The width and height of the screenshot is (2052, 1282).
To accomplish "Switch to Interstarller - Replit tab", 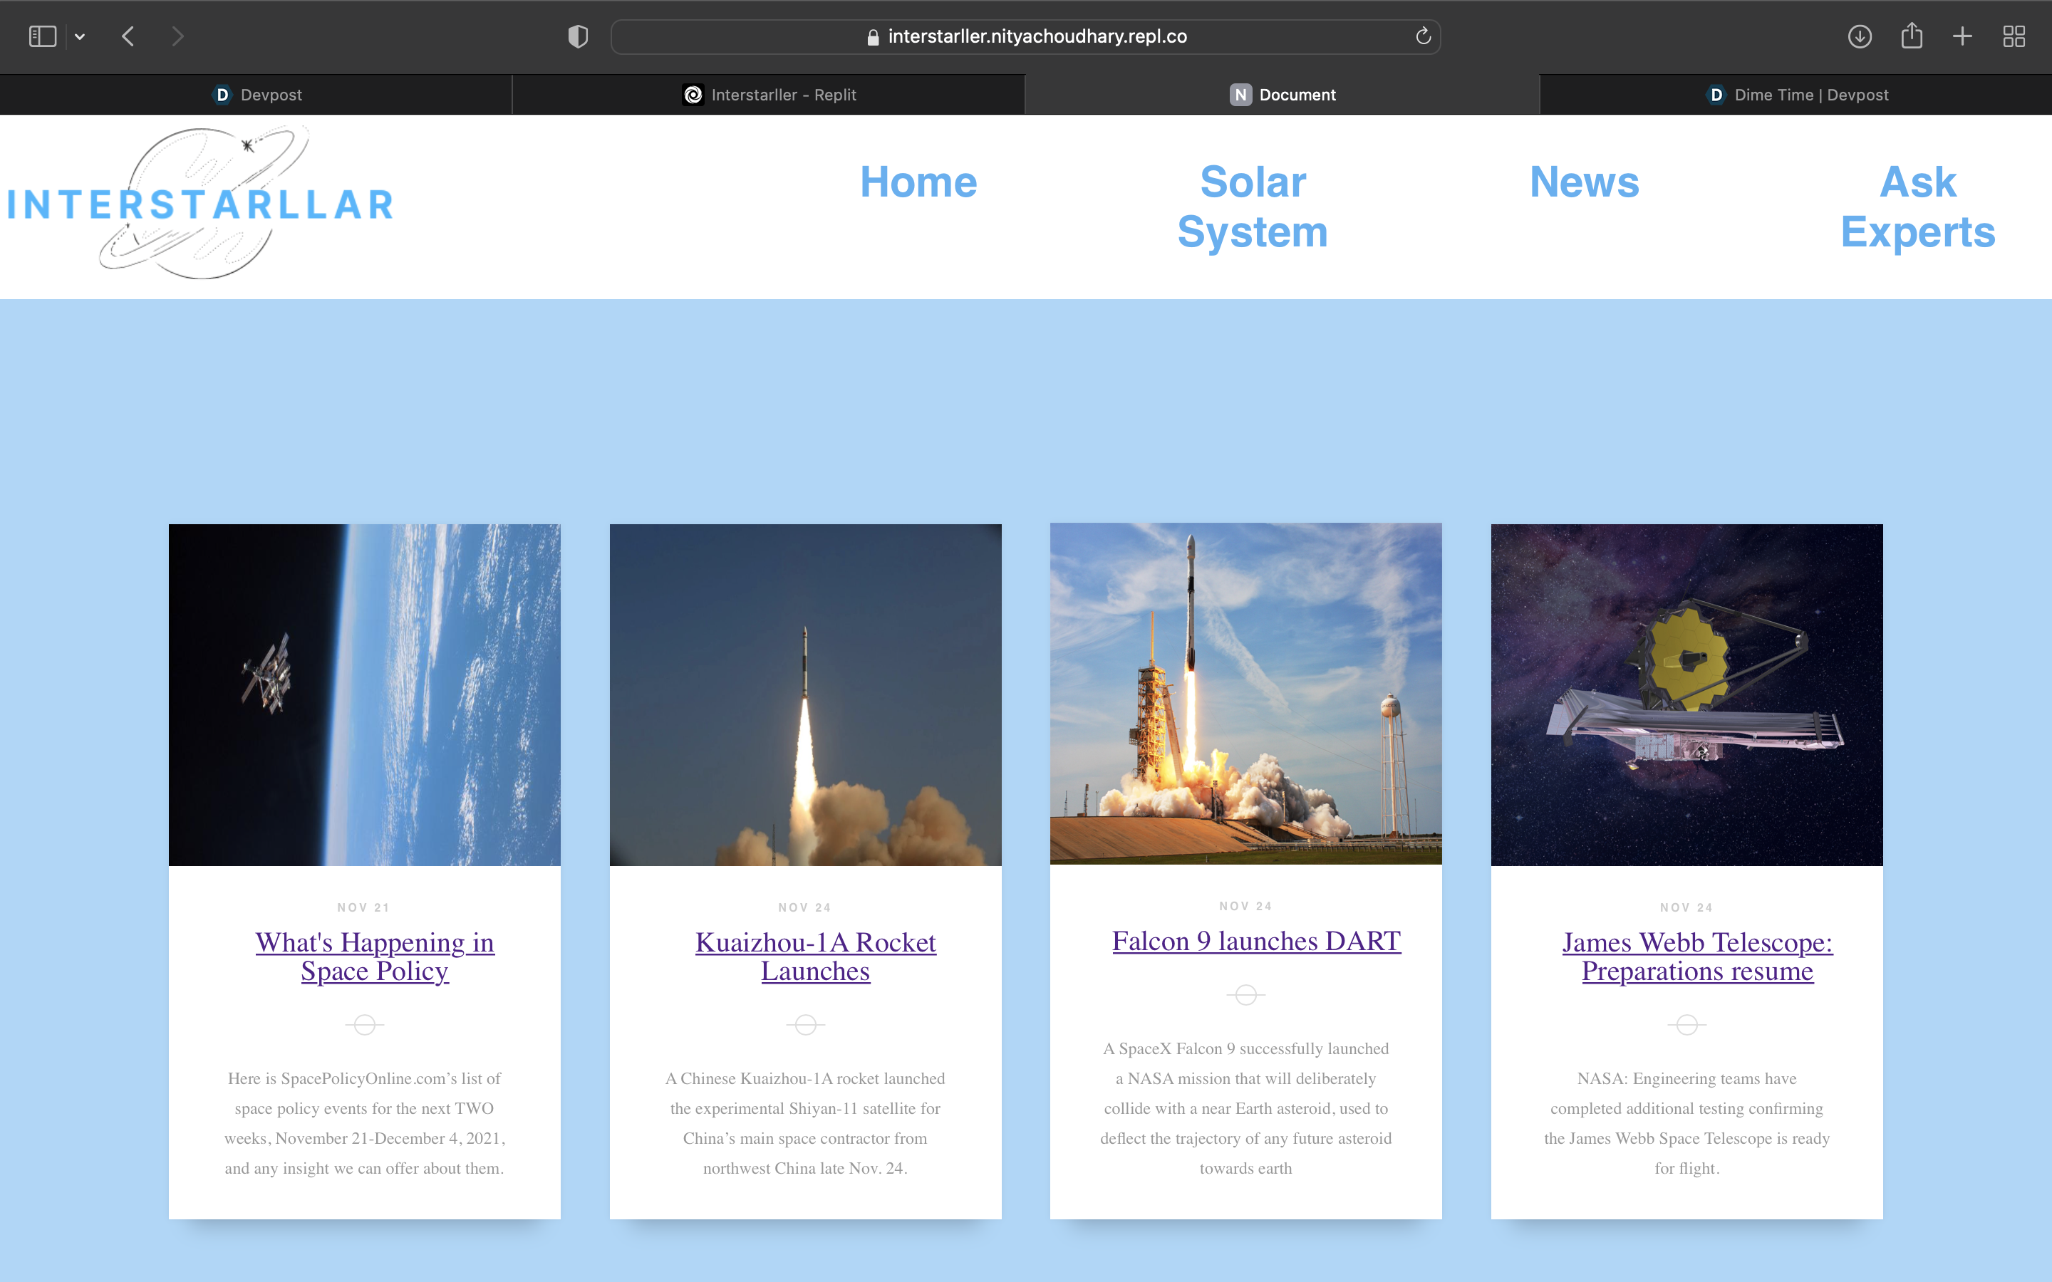I will point(769,95).
